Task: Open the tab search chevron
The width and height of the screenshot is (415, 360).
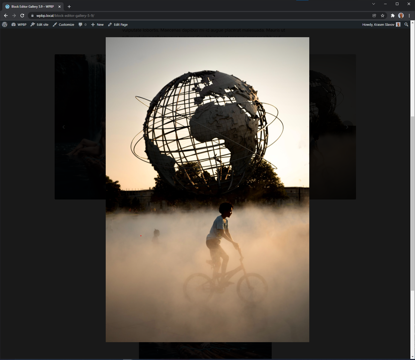Action: click(x=373, y=4)
